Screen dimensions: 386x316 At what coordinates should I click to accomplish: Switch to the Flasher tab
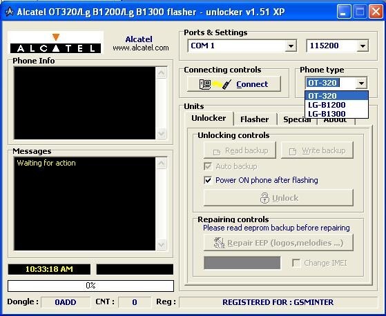(255, 119)
